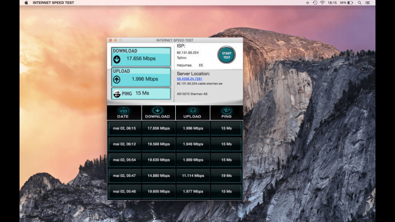Click the Tallinn city text

(x=182, y=58)
